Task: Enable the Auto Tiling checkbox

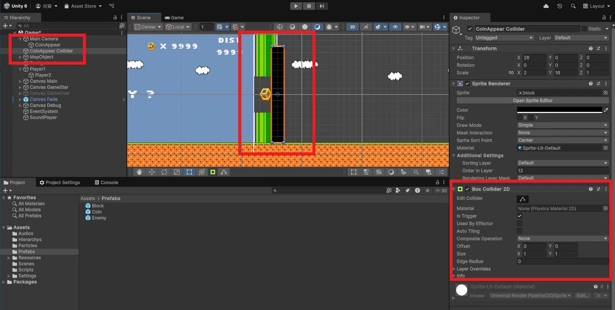Action: pos(520,231)
